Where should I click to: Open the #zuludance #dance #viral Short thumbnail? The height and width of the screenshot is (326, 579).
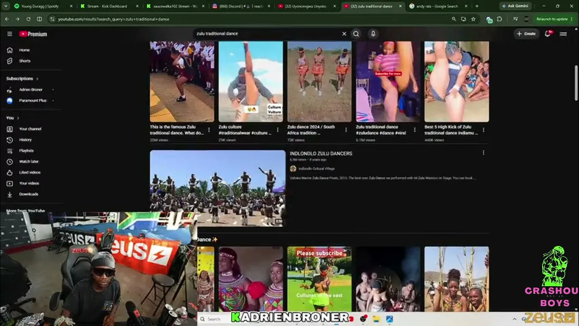click(388, 81)
